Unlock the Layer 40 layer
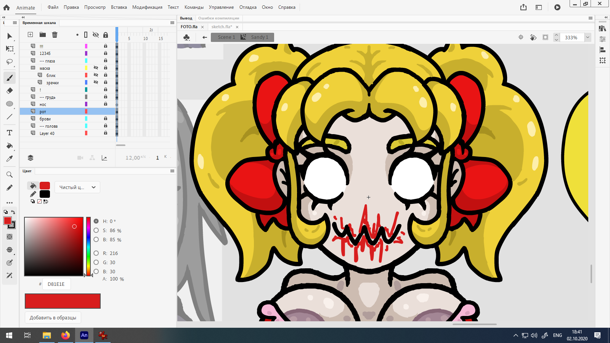Image resolution: width=610 pixels, height=343 pixels. pyautogui.click(x=106, y=133)
